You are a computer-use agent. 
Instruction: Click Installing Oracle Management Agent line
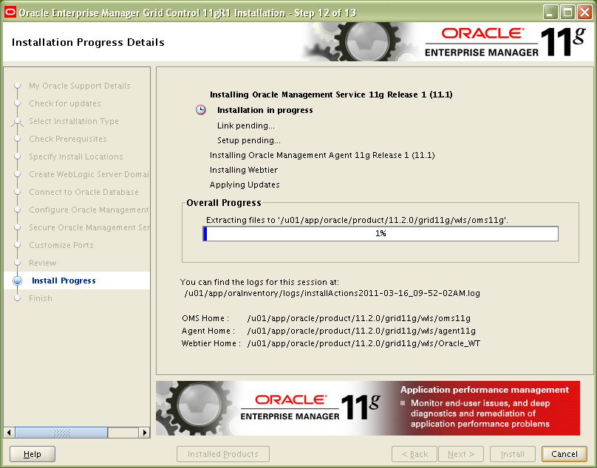[322, 155]
